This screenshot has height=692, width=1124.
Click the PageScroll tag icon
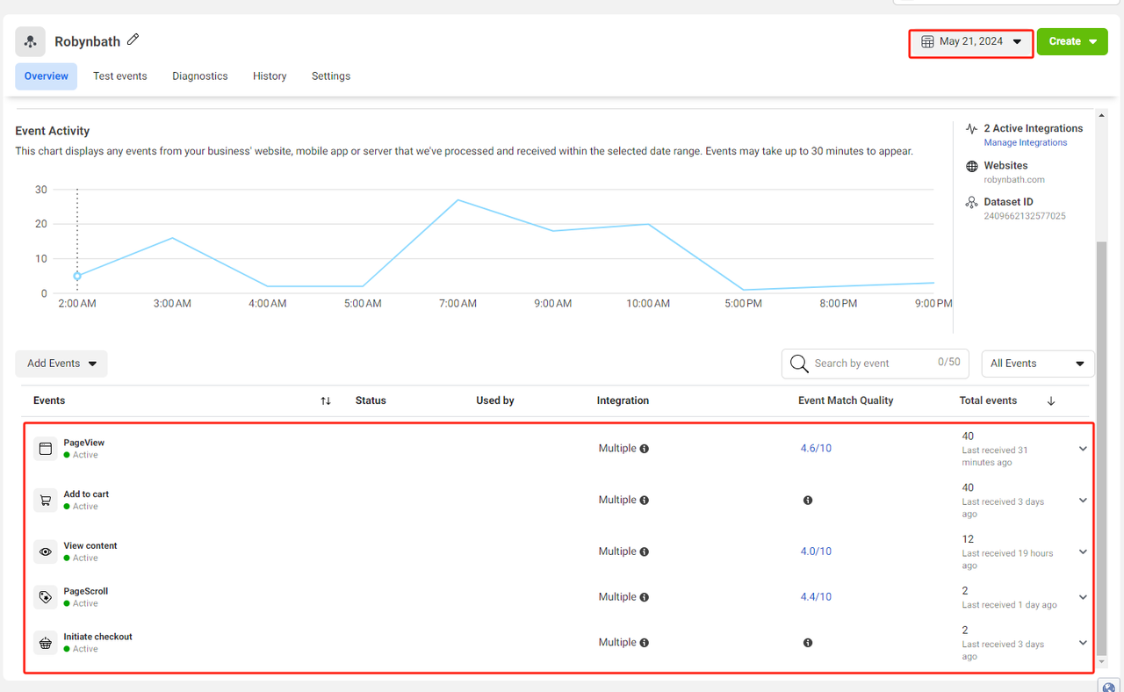point(46,597)
